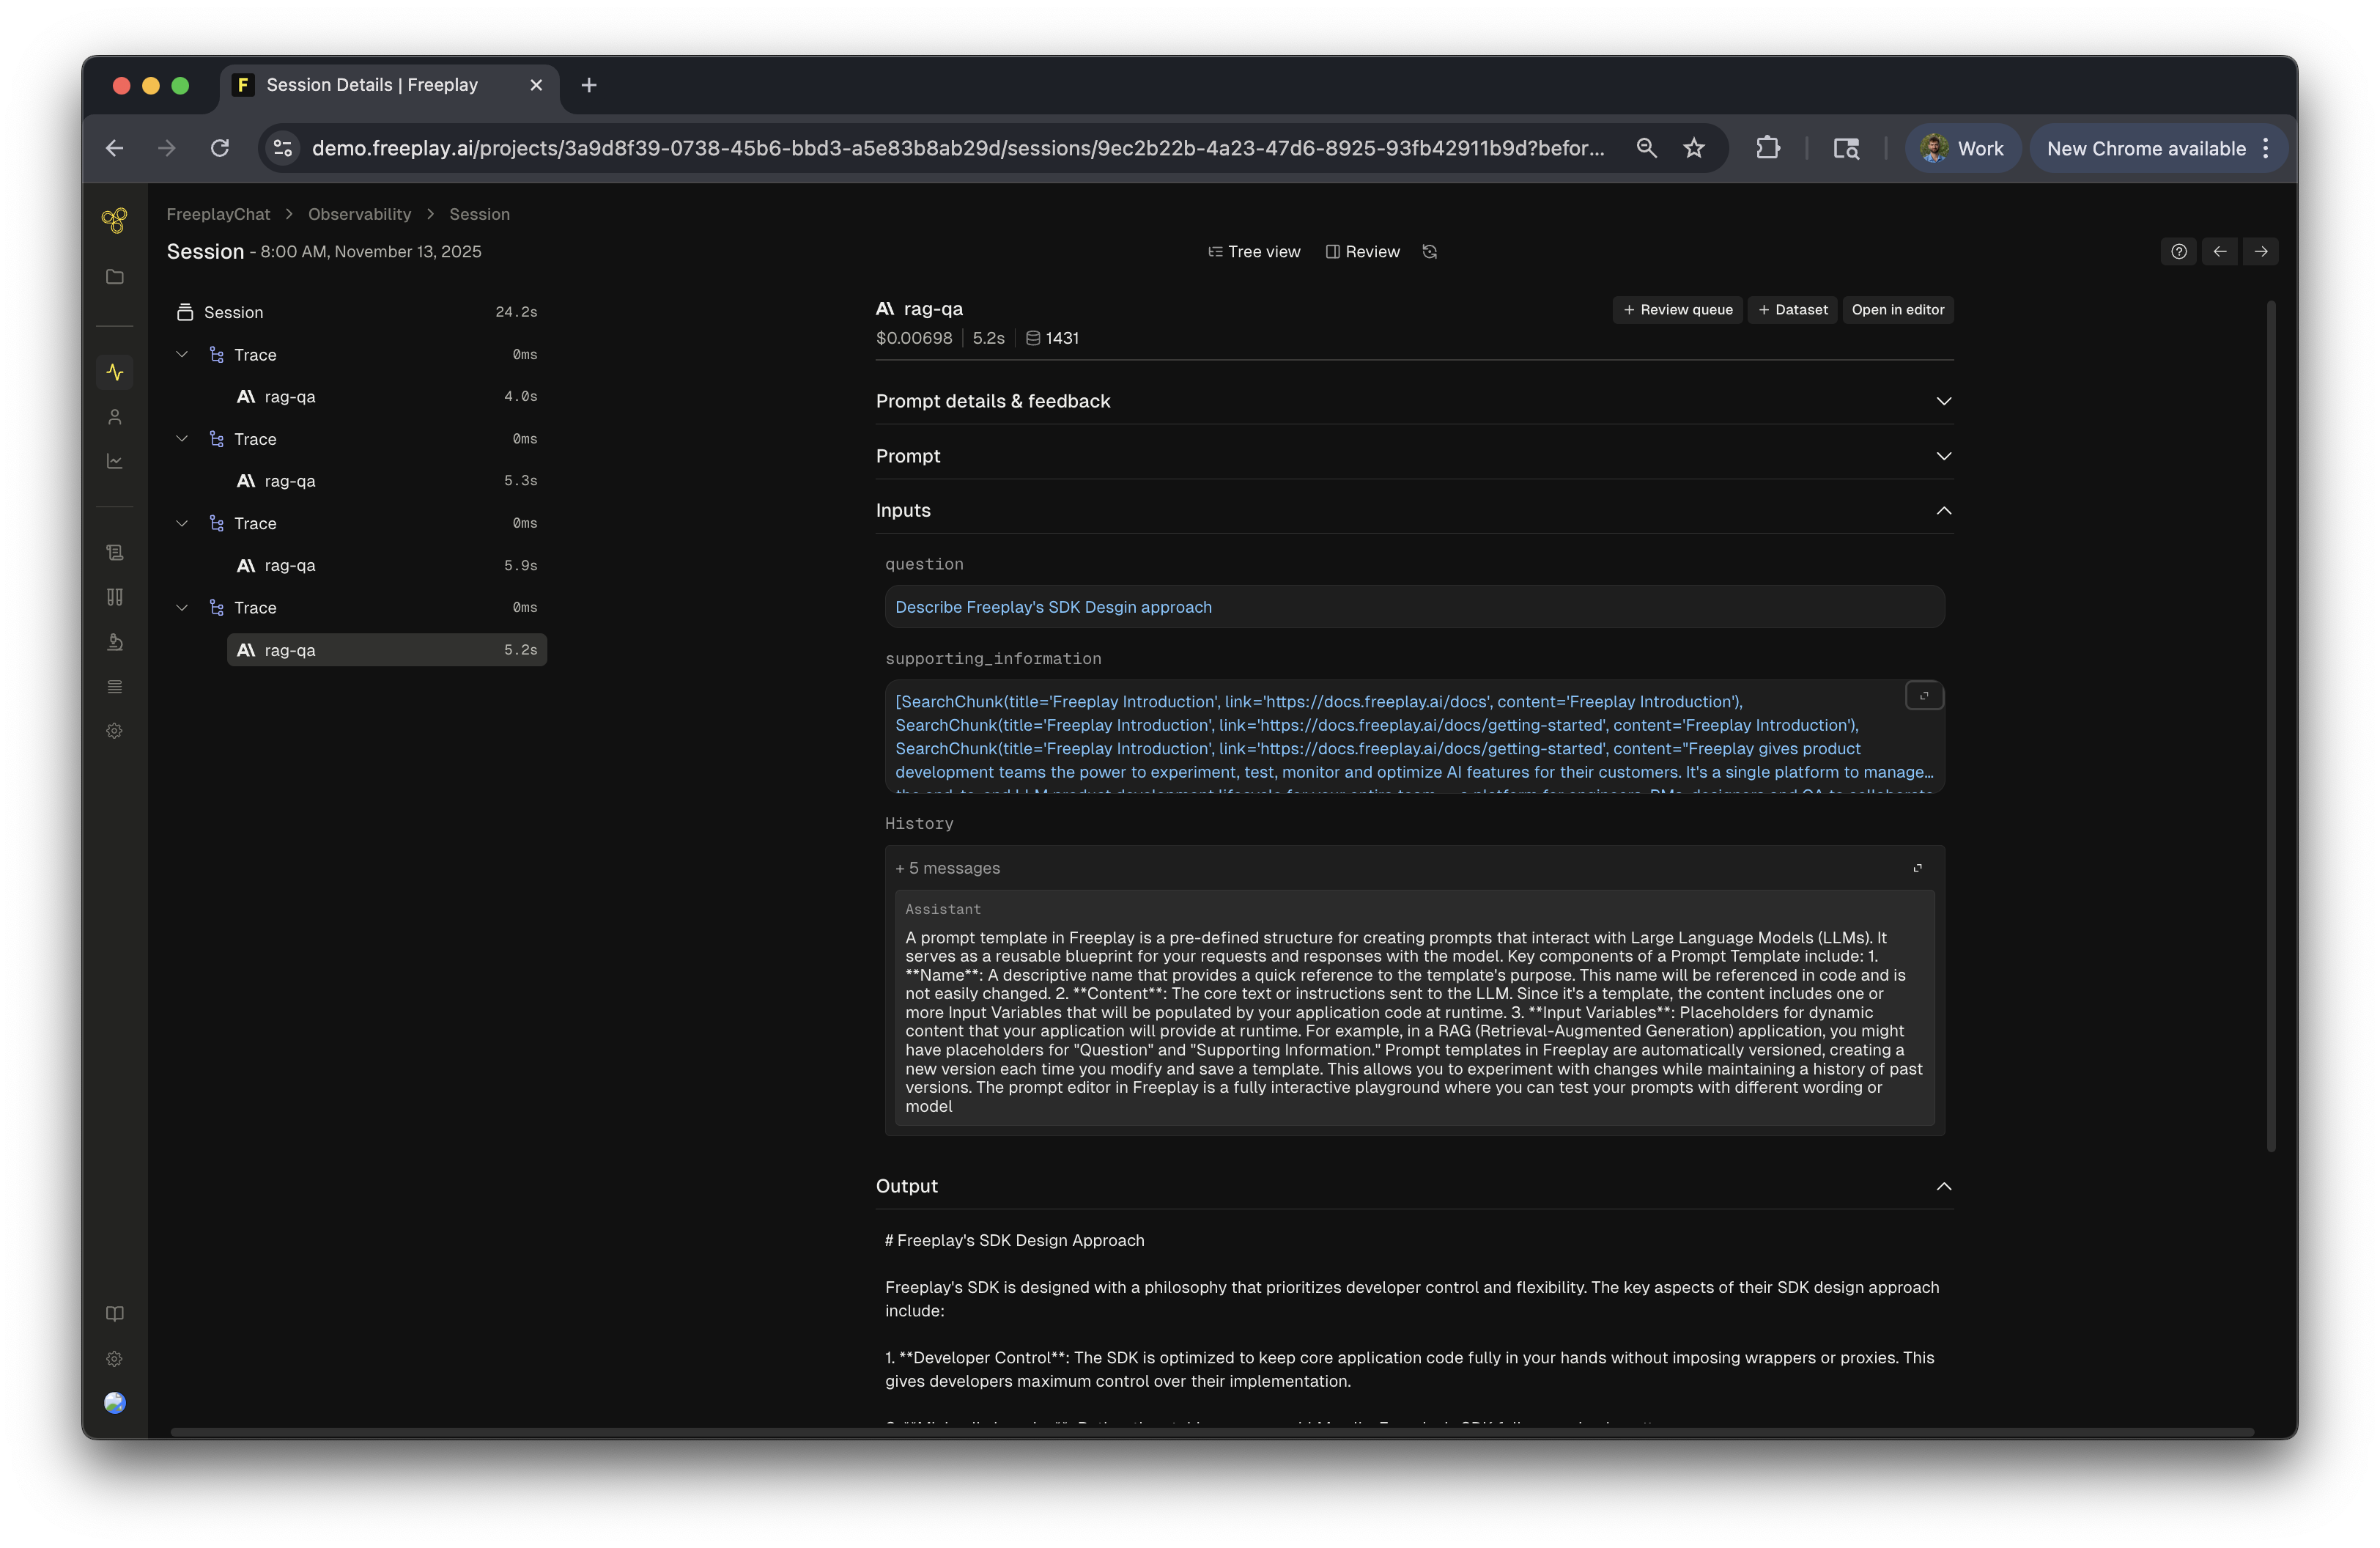
Task: Open the Observability breadcrumb link
Action: pos(359,214)
